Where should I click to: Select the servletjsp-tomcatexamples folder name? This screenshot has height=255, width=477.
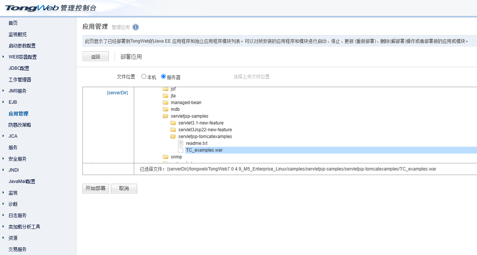[x=205, y=137]
